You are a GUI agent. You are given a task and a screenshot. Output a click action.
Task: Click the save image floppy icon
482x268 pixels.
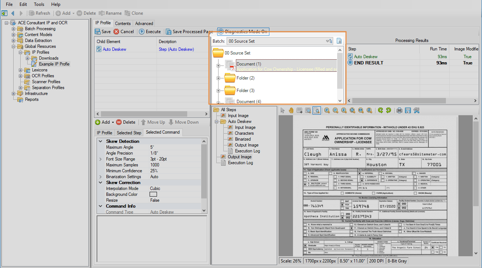click(408, 110)
